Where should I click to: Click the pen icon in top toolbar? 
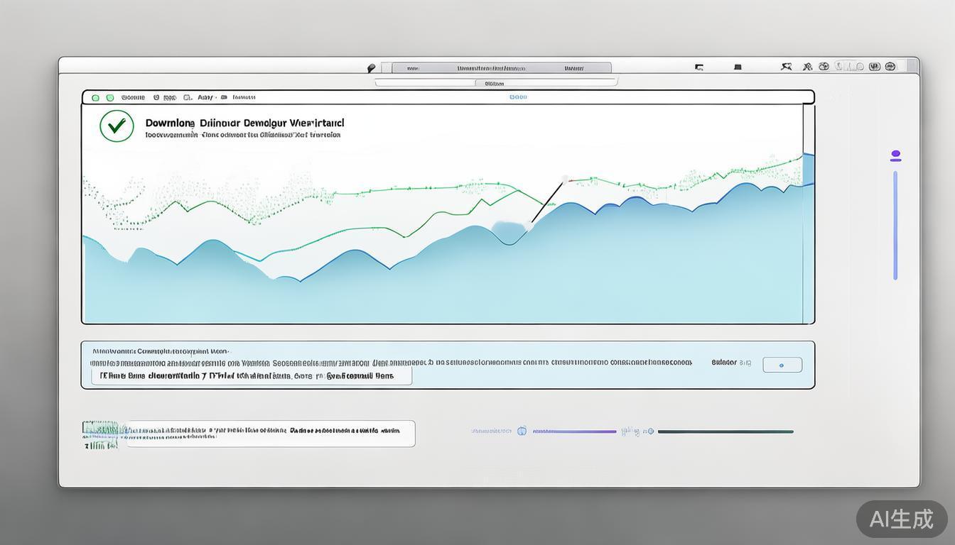click(x=371, y=68)
